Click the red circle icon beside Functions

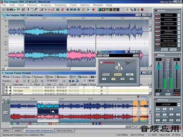17,81
